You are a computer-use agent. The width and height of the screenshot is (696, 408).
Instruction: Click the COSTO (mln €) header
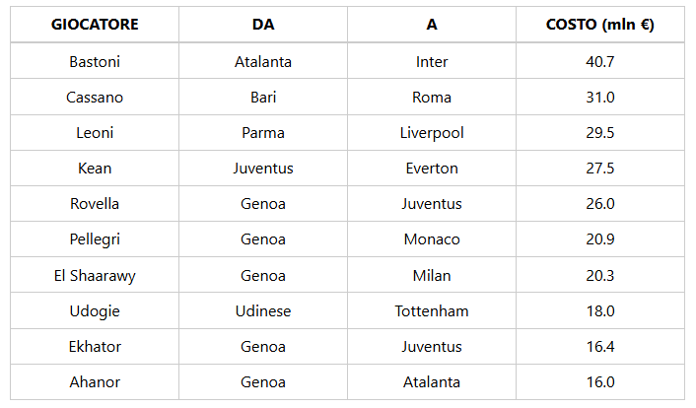[x=600, y=25]
